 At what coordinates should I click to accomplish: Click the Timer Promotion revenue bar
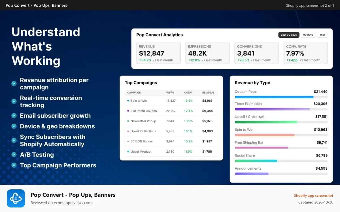coord(281,109)
